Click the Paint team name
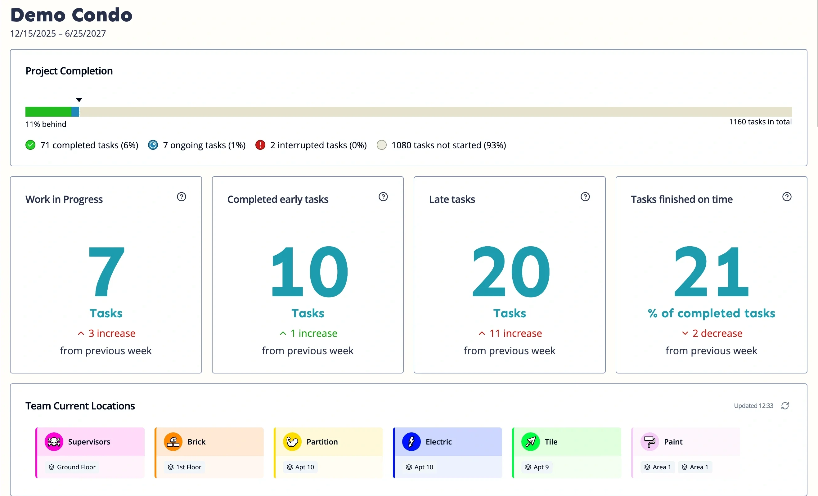 click(x=673, y=442)
